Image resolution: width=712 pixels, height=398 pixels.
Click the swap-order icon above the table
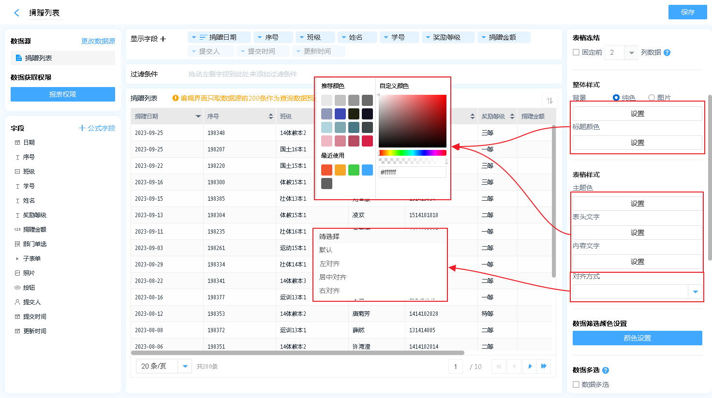[x=549, y=101]
